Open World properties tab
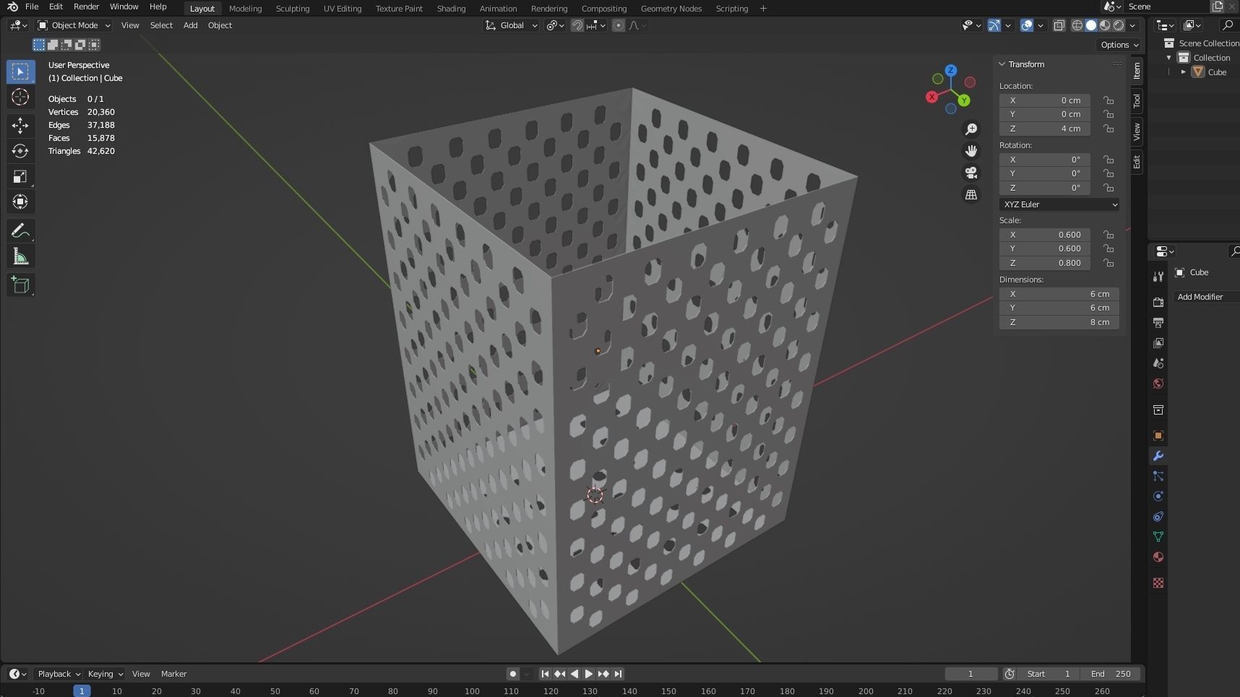The height and width of the screenshot is (697, 1240). (x=1158, y=384)
